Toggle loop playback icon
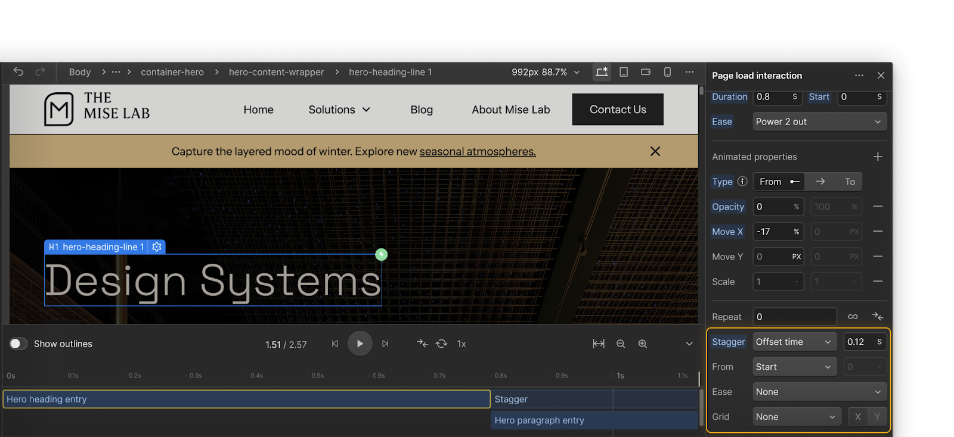Viewport: 954px width, 437px height. coord(441,344)
